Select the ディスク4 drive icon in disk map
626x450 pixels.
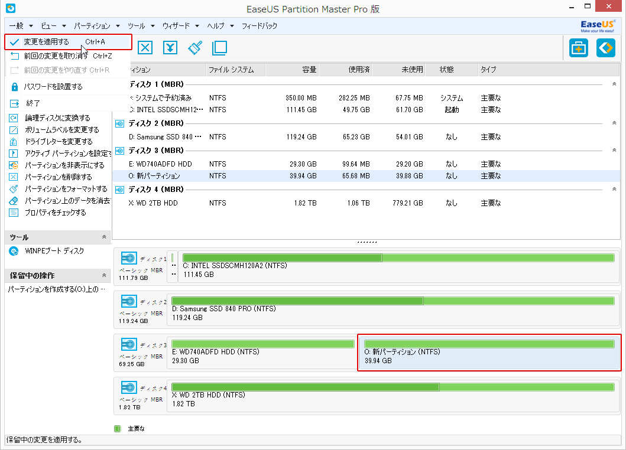[129, 387]
